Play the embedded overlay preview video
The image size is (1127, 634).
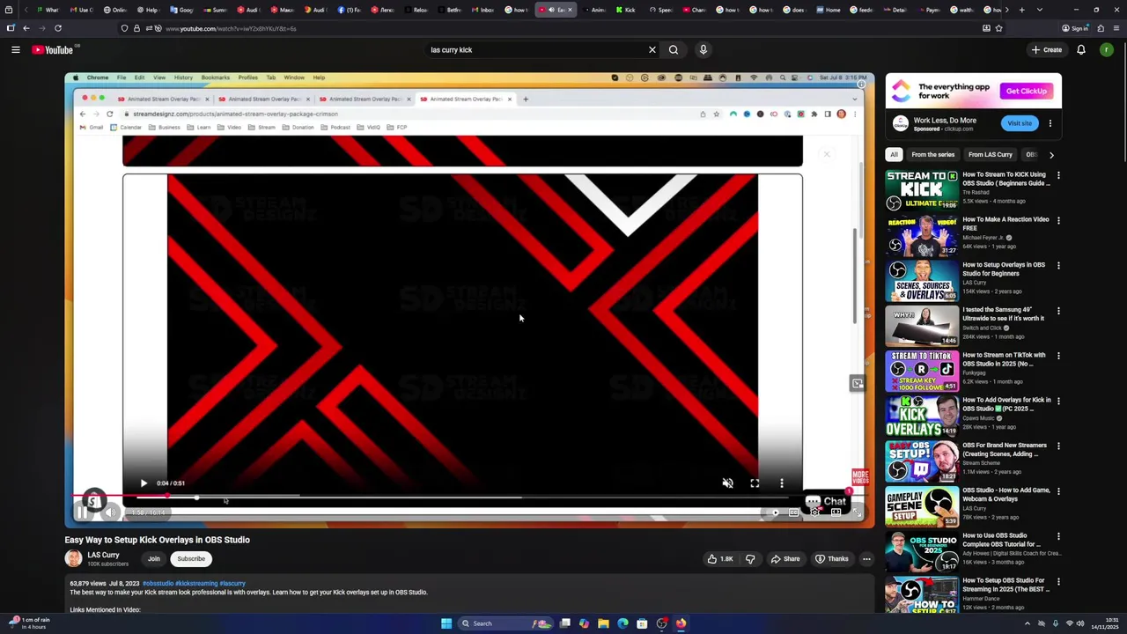[144, 483]
